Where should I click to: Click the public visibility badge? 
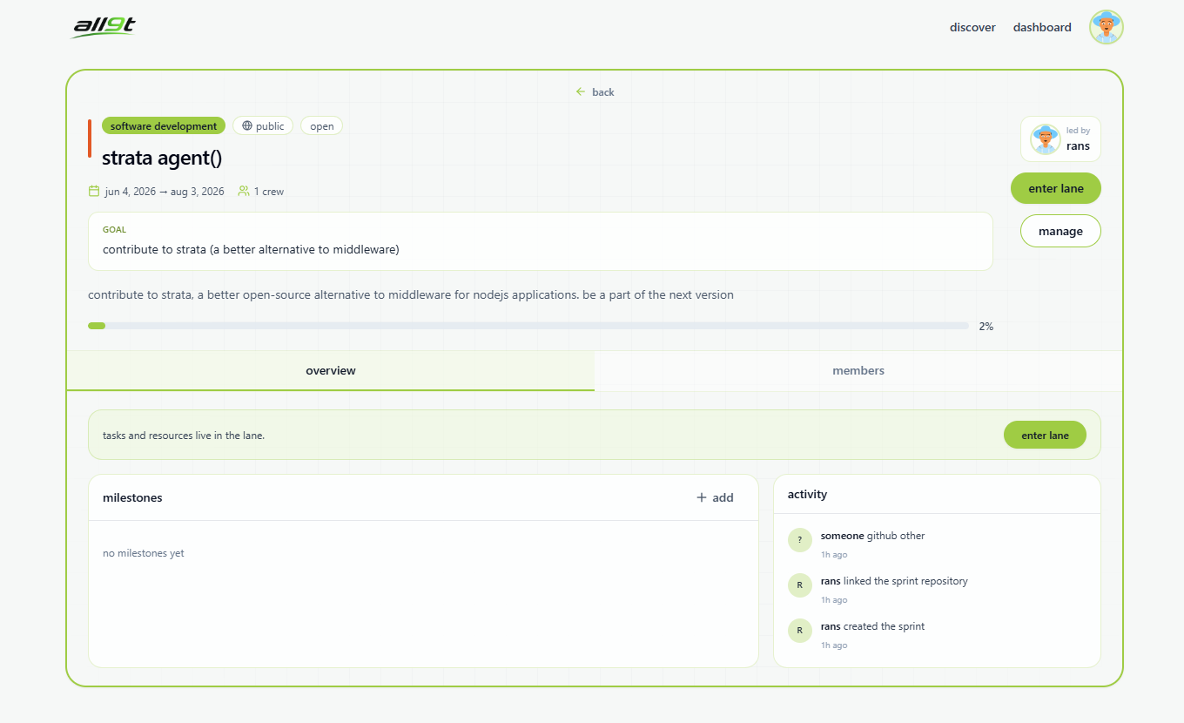(263, 126)
